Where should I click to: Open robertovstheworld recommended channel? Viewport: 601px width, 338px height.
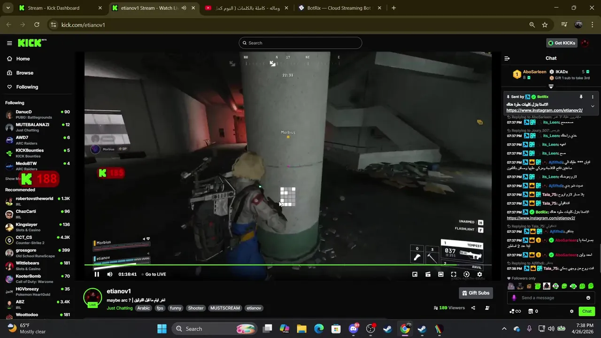[x=38, y=201]
